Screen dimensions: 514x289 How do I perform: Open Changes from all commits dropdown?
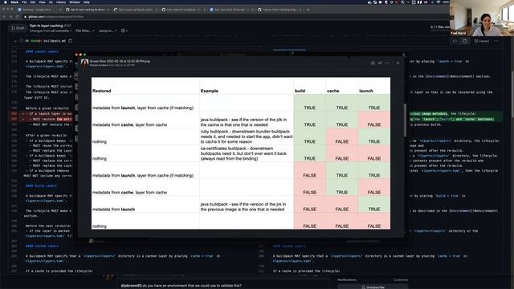[51, 31]
